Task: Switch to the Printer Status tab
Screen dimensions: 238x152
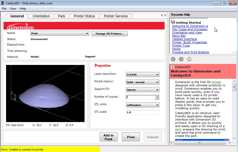Action: pyautogui.click(x=84, y=16)
